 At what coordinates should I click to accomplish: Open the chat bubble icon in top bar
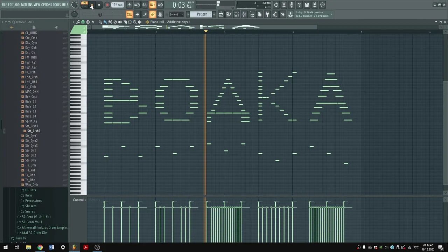pos(322,5)
